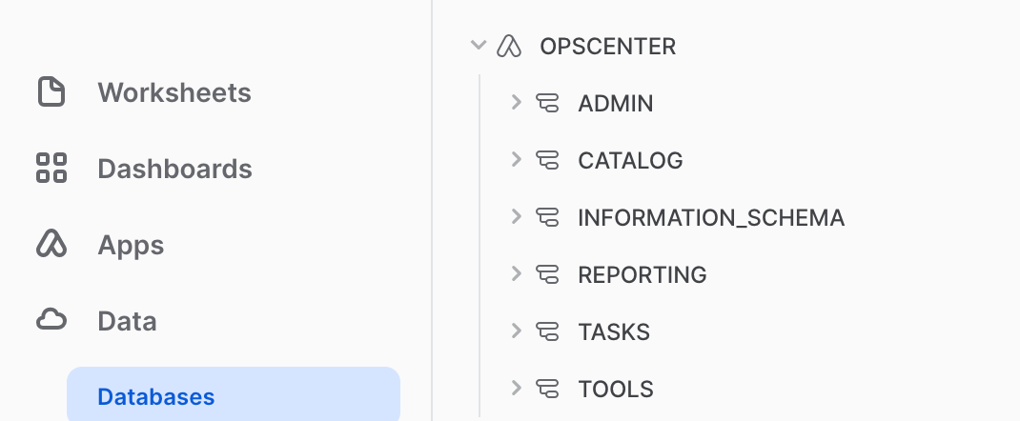Viewport: 1020px width, 421px height.
Task: Click the Apps icon in sidebar
Action: tap(51, 244)
